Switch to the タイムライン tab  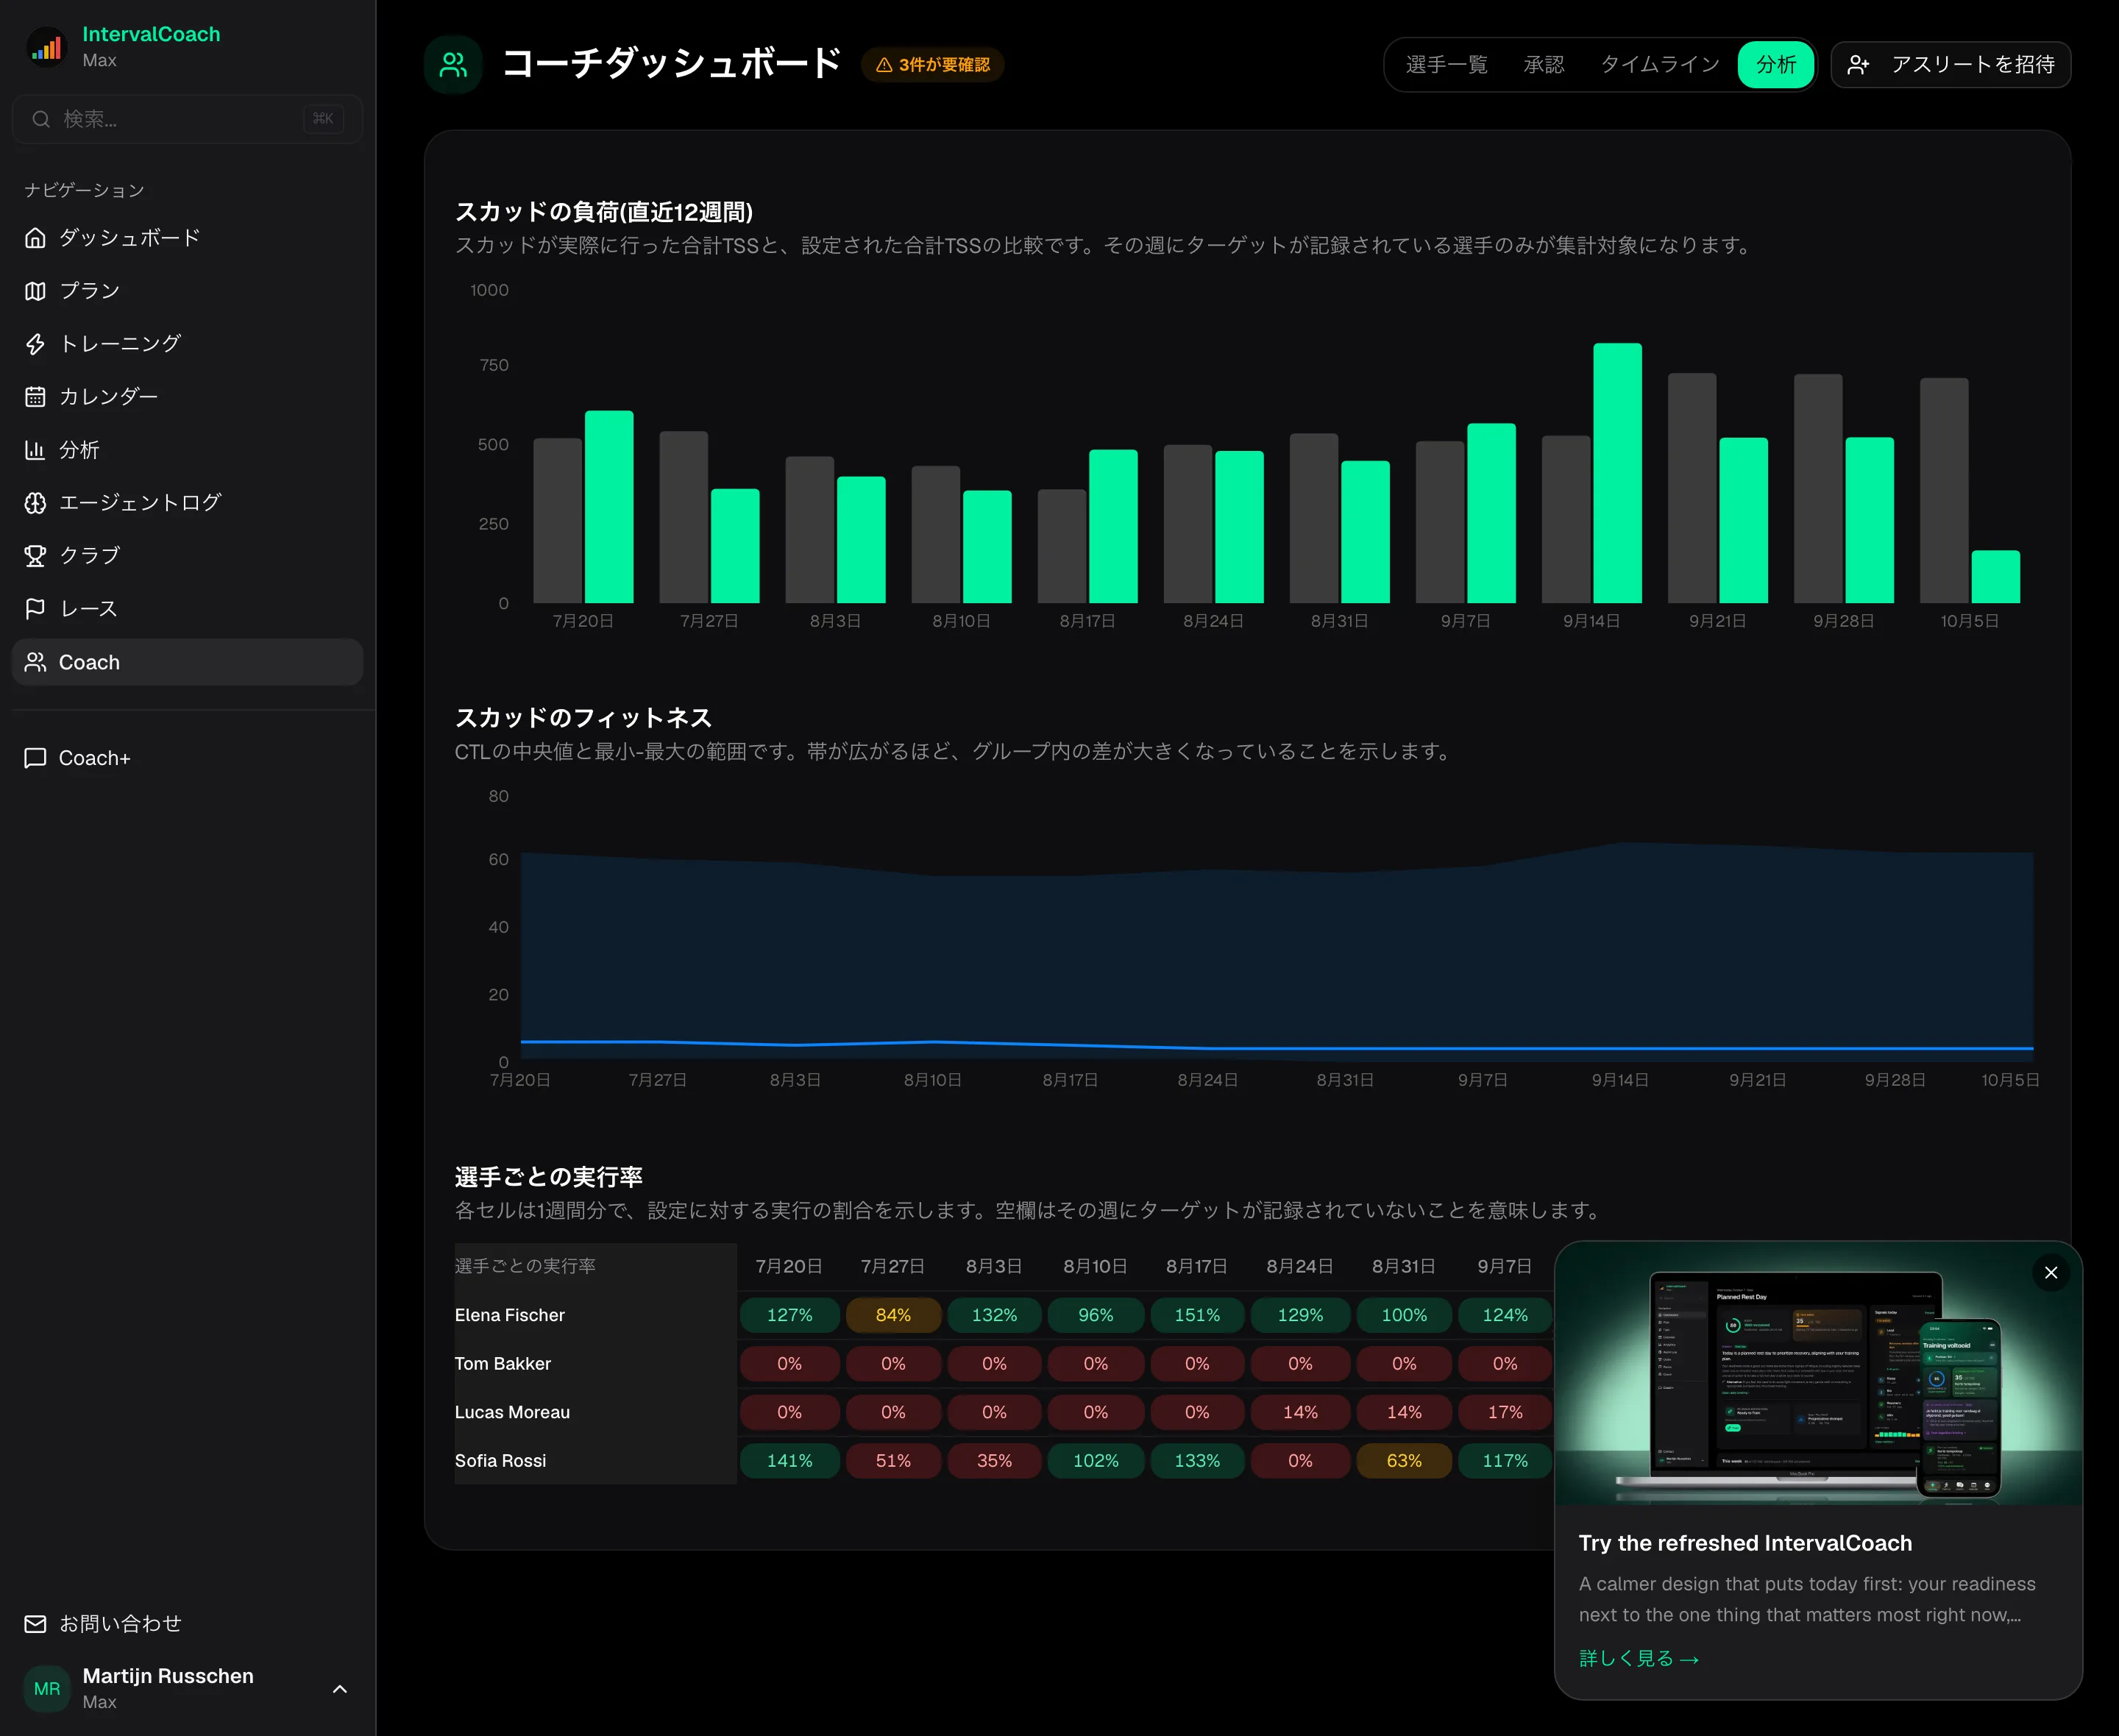coord(1659,65)
